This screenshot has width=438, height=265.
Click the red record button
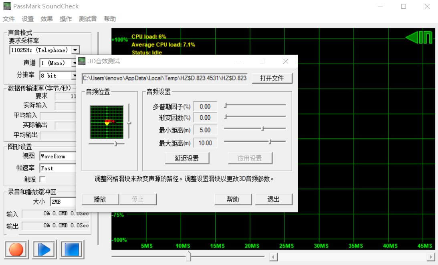[x=16, y=250]
